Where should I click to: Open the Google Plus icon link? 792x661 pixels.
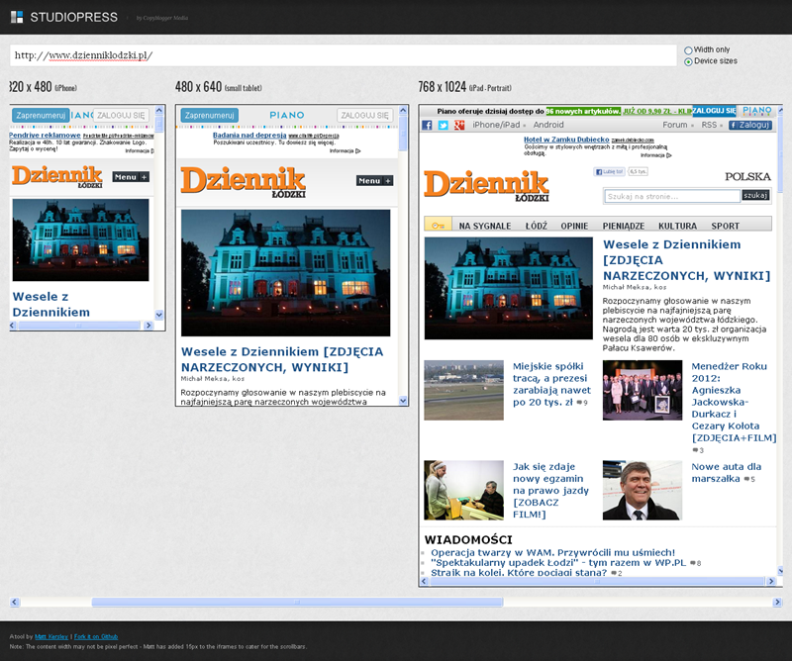[459, 126]
